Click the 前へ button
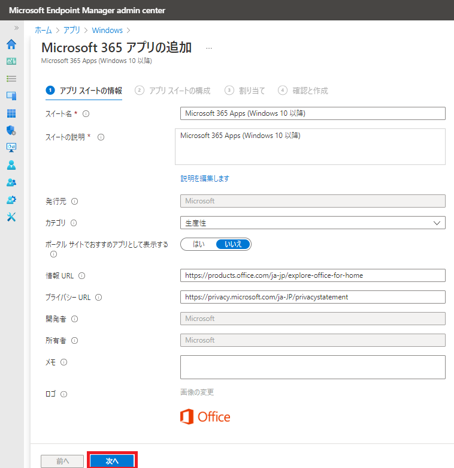Viewport: 454px width, 468px height. [x=62, y=461]
